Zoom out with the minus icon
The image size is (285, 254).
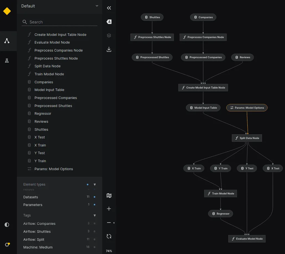tap(109, 223)
